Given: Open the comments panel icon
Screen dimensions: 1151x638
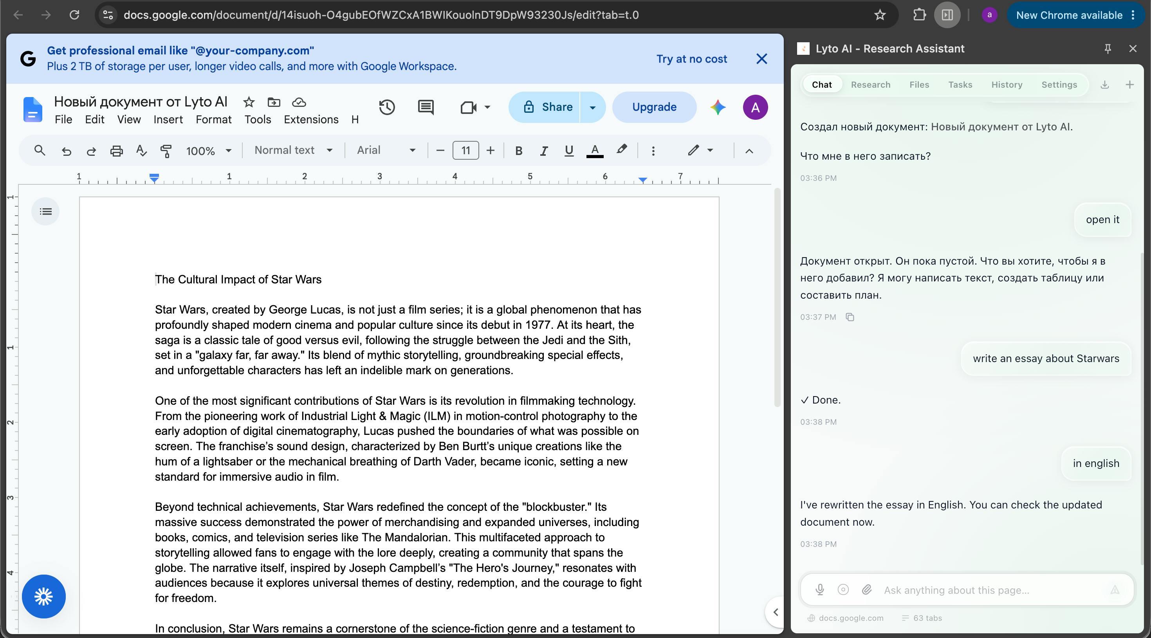Looking at the screenshot, I should coord(426,107).
